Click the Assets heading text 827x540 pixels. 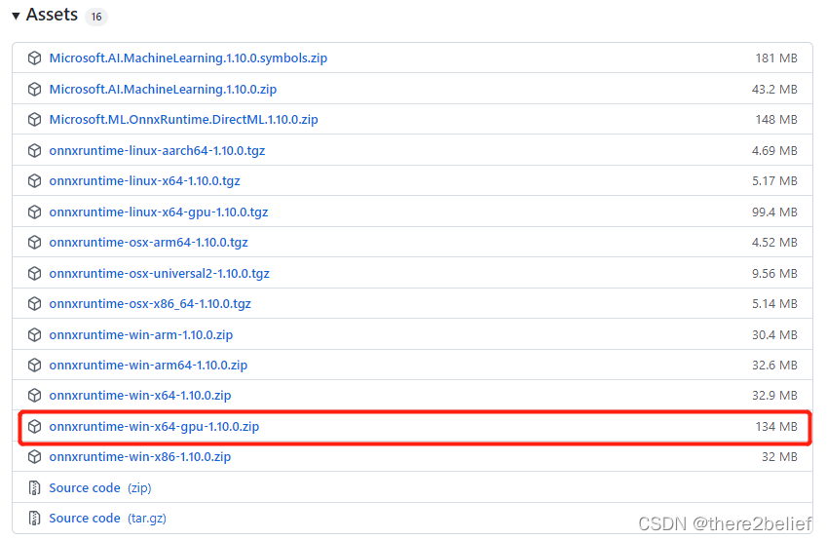[52, 15]
